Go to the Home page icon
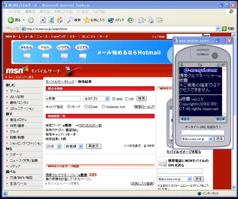The image size is (238, 199). (x=60, y=20)
